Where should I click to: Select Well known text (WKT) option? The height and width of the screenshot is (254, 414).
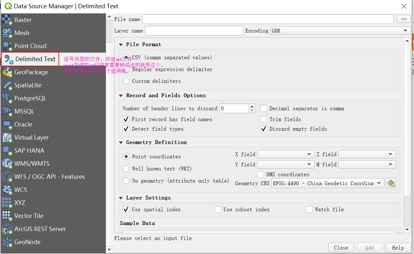click(x=127, y=169)
